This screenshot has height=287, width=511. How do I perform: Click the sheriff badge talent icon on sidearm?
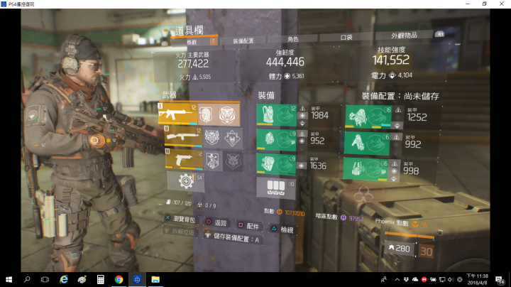pyautogui.click(x=213, y=161)
